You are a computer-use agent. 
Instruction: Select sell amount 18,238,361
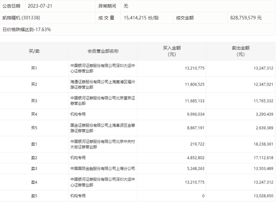pos(263,144)
